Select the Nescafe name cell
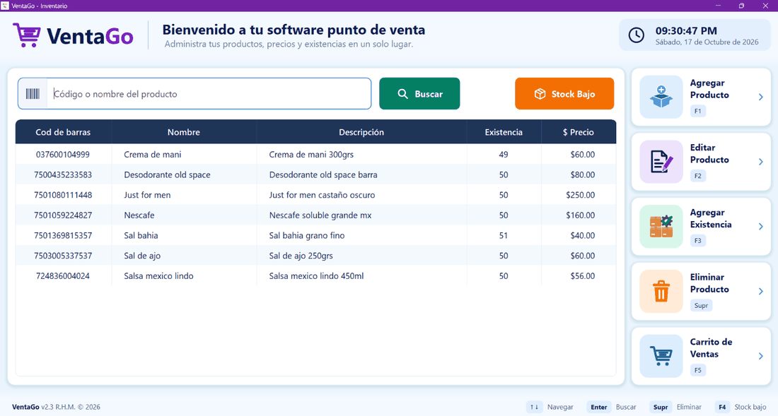778x416 pixels. coord(184,215)
